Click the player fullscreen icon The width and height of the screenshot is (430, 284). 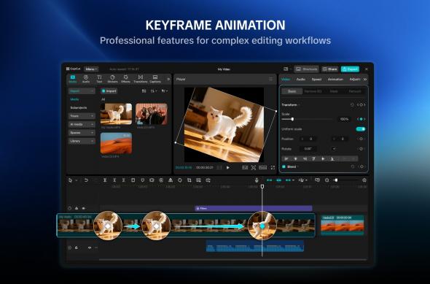click(273, 167)
